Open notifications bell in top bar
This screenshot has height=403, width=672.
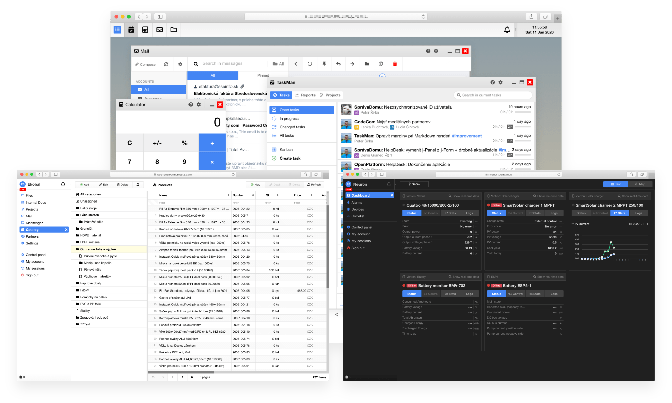[507, 30]
